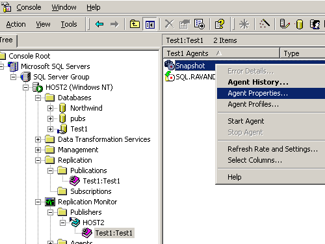Collapse the Publishers folder
The width and height of the screenshot is (325, 244).
(50, 212)
